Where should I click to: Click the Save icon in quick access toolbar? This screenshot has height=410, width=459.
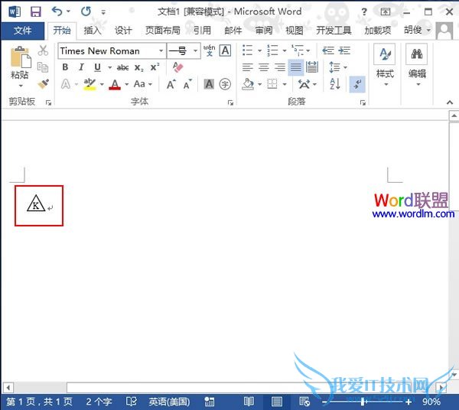click(36, 12)
